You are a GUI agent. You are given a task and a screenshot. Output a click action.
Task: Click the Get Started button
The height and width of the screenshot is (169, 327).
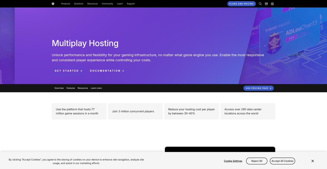click(x=68, y=71)
